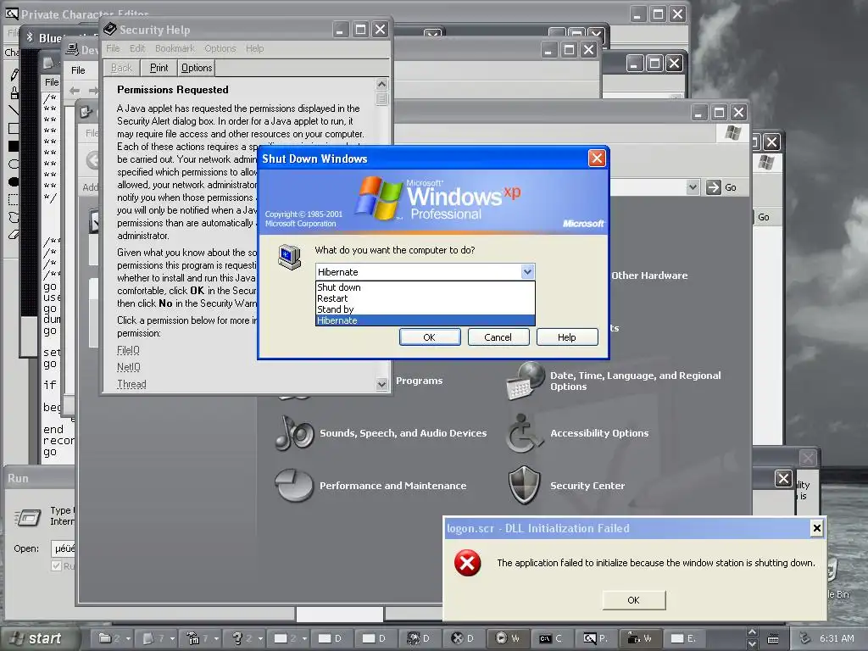This screenshot has width=868, height=651.
Task: Pick the Filled Ellipse tool in Character Editor
Action: click(x=14, y=181)
